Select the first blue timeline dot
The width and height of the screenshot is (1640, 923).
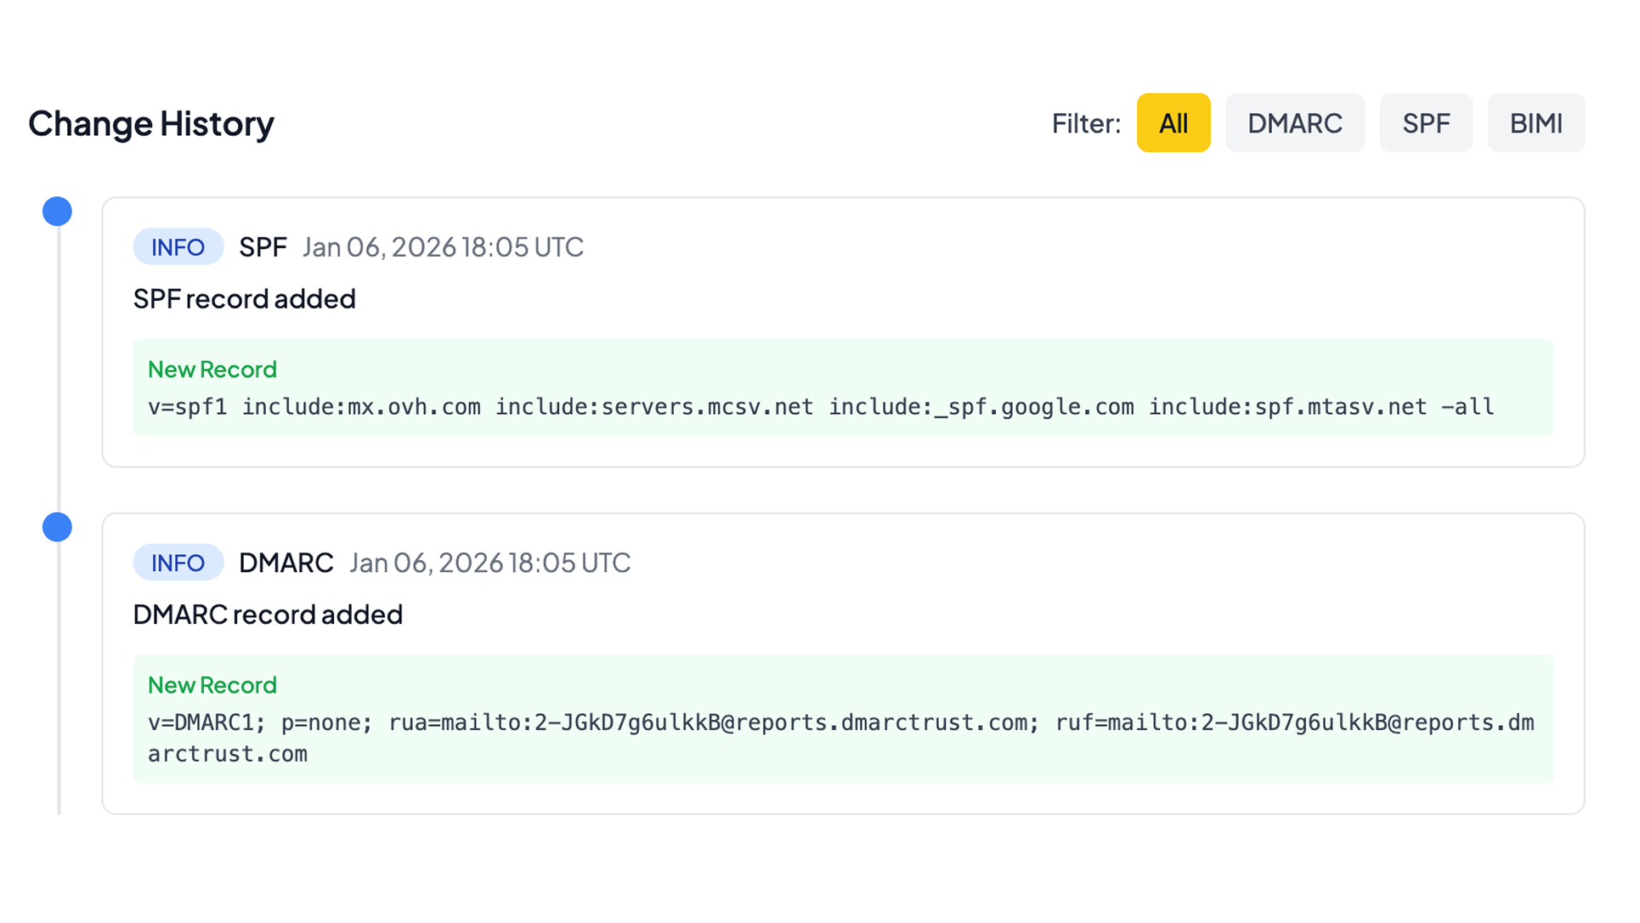click(x=57, y=211)
